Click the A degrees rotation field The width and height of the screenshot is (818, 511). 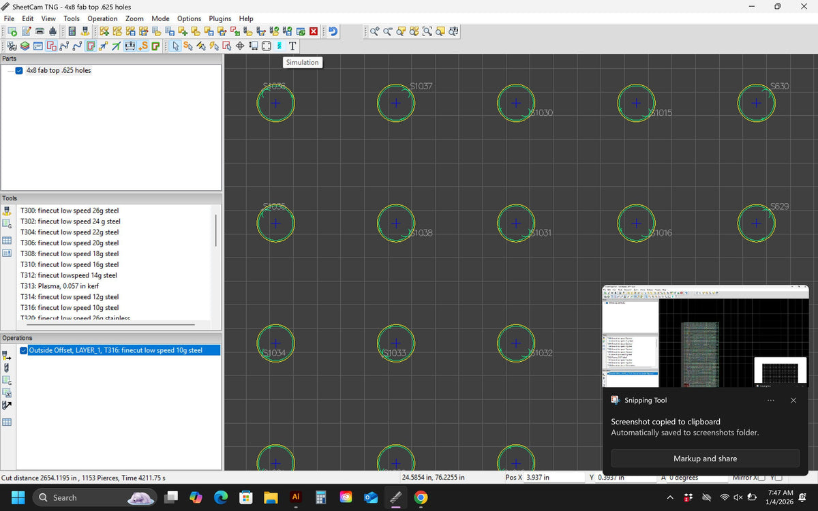pos(697,477)
